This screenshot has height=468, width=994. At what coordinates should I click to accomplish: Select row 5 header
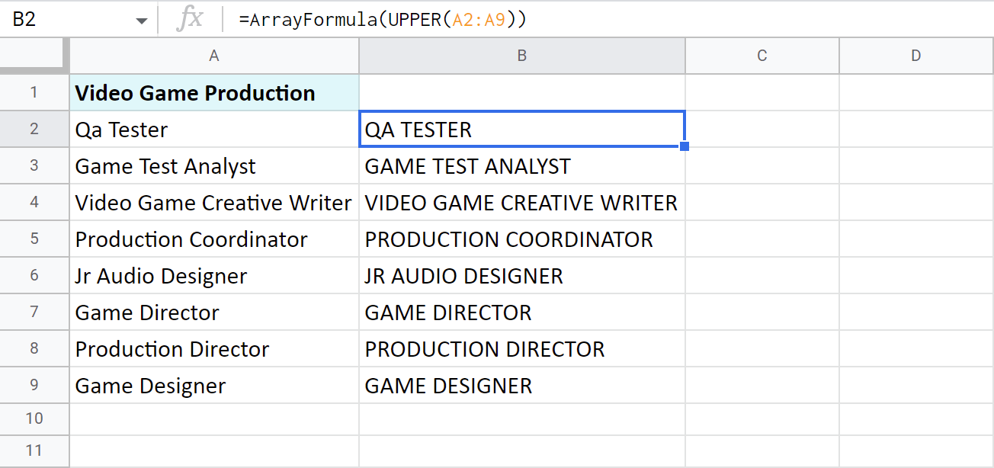coord(34,239)
